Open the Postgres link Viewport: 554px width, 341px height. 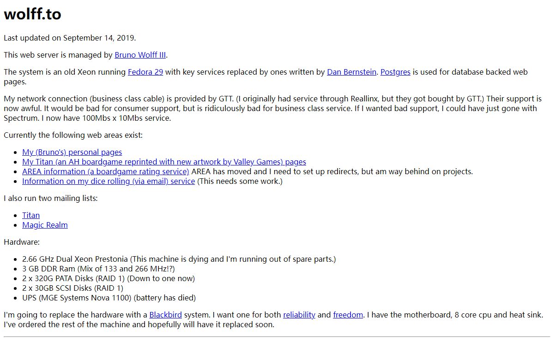tap(395, 72)
